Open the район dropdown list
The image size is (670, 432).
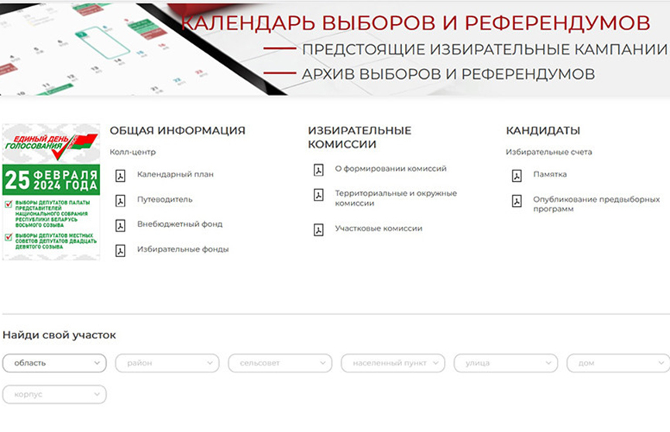tap(167, 362)
